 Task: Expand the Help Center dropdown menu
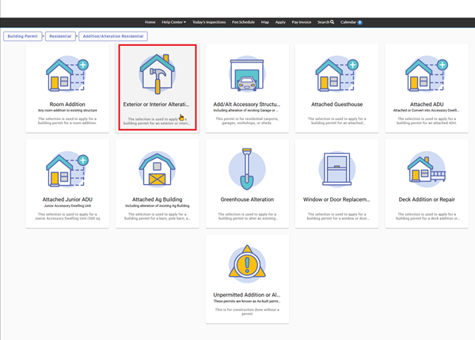pyautogui.click(x=173, y=22)
